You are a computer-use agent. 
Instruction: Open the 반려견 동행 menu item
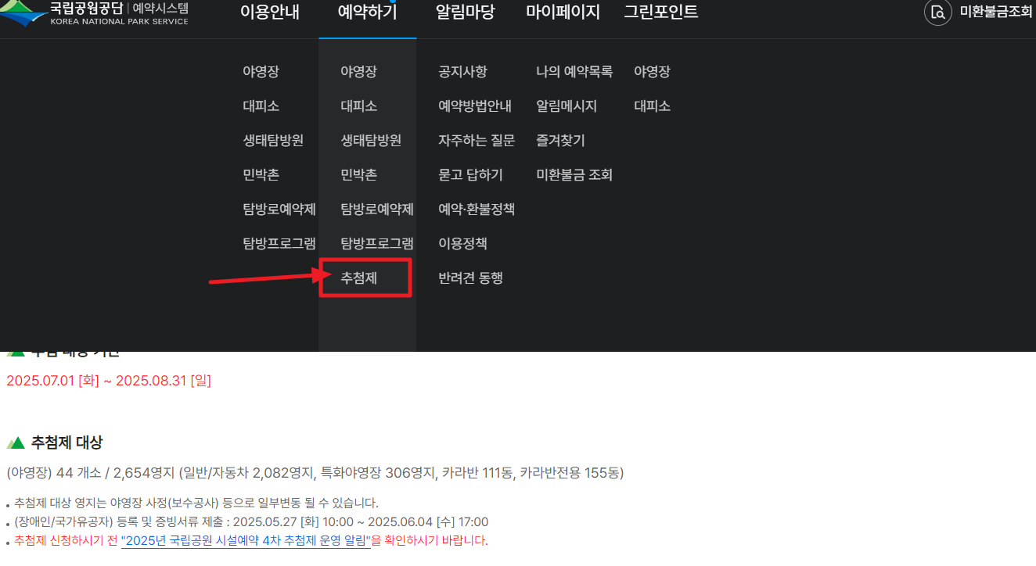pos(470,278)
